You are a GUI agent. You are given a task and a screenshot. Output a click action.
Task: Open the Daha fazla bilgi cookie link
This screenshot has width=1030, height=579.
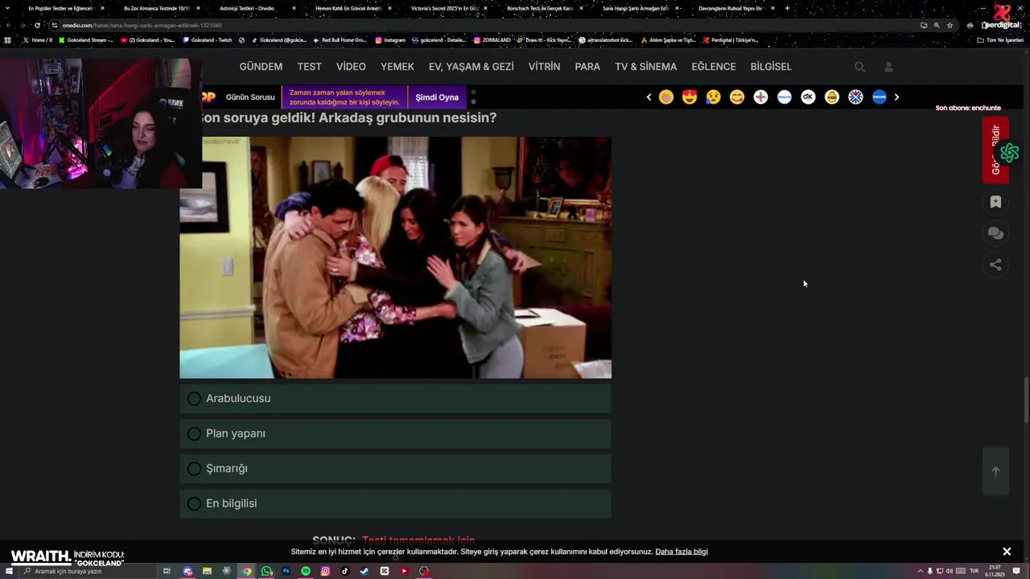click(682, 552)
